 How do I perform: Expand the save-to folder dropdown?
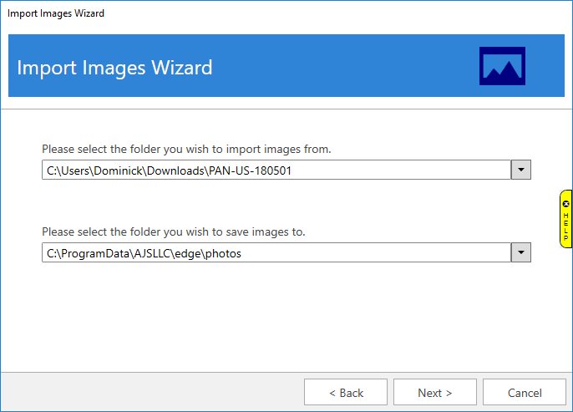coord(520,252)
